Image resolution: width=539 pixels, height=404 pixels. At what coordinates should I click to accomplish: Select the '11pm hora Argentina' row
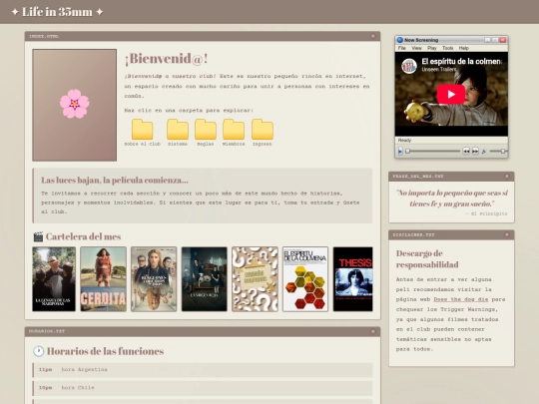(203, 370)
